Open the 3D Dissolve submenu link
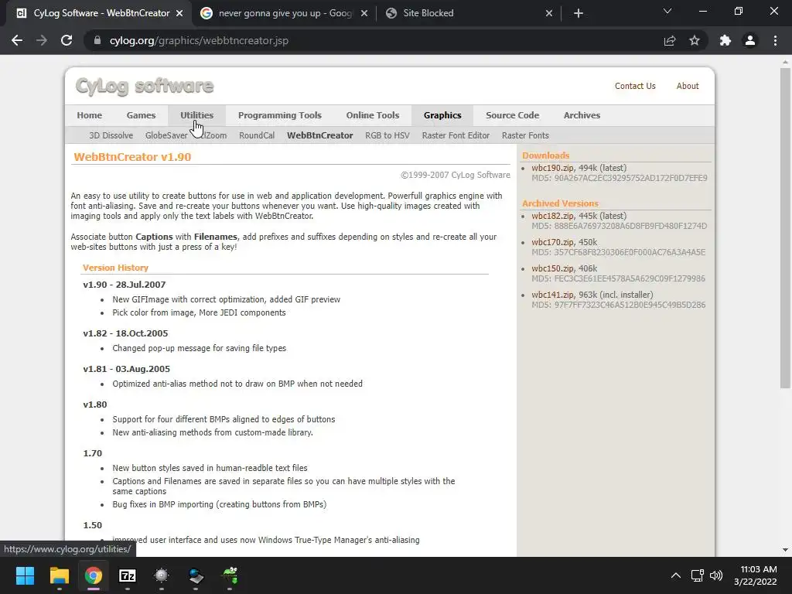The width and height of the screenshot is (792, 594). pos(111,135)
